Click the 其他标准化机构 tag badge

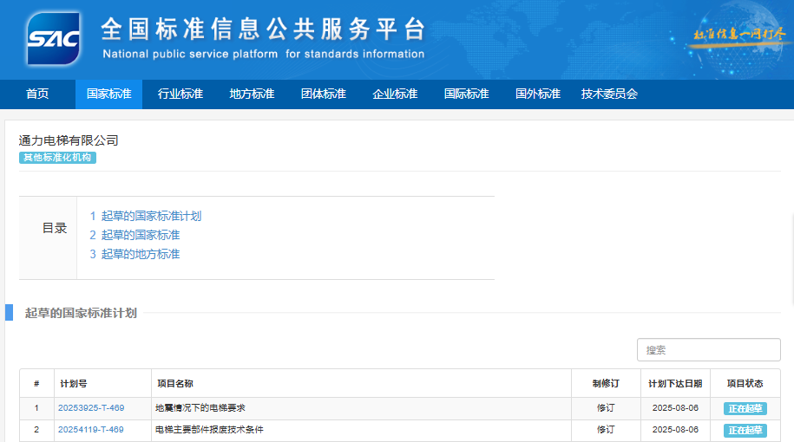point(58,158)
